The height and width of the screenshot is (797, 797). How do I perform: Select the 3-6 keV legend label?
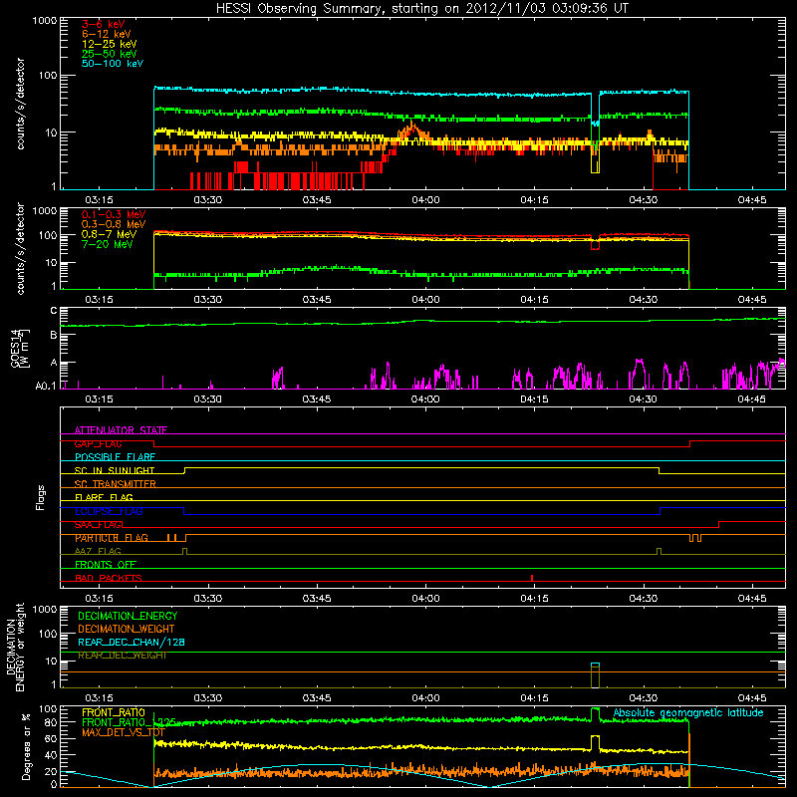pos(104,24)
